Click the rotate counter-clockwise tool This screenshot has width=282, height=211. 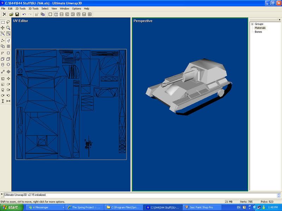[x=8, y=95]
